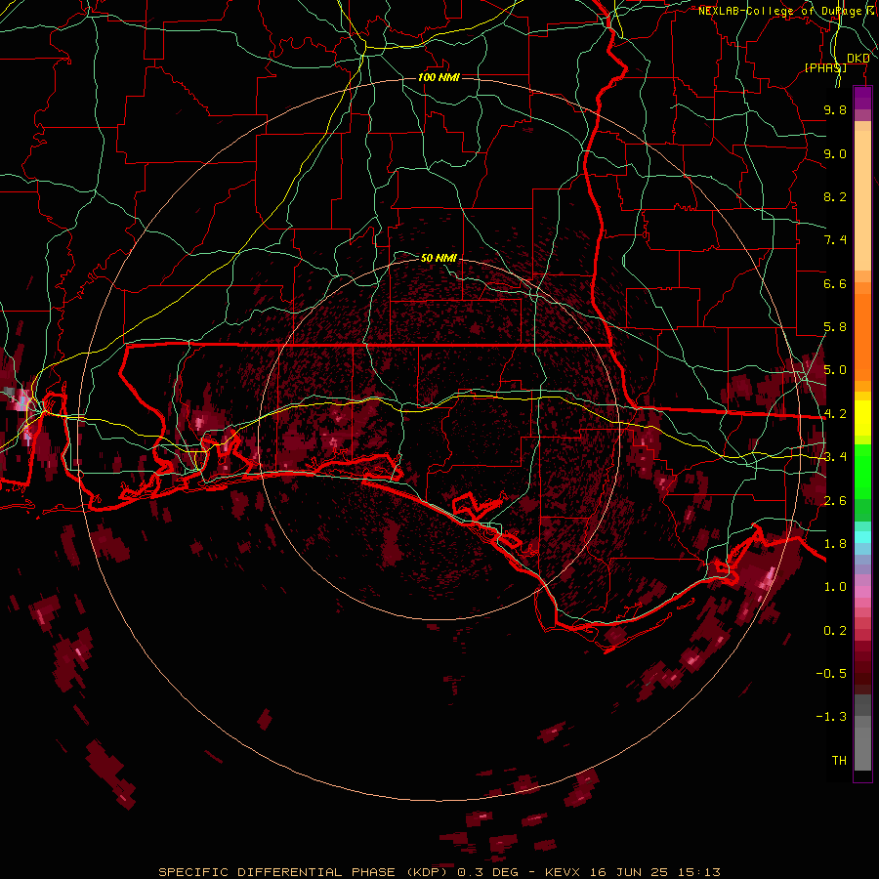This screenshot has width=879, height=879.
Task: Click the 7.4 scale value
Action: tap(835, 240)
